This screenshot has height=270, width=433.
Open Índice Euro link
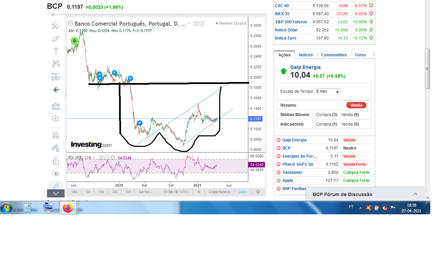tap(286, 38)
